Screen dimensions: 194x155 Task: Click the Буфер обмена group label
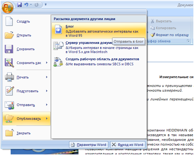(x=158, y=41)
